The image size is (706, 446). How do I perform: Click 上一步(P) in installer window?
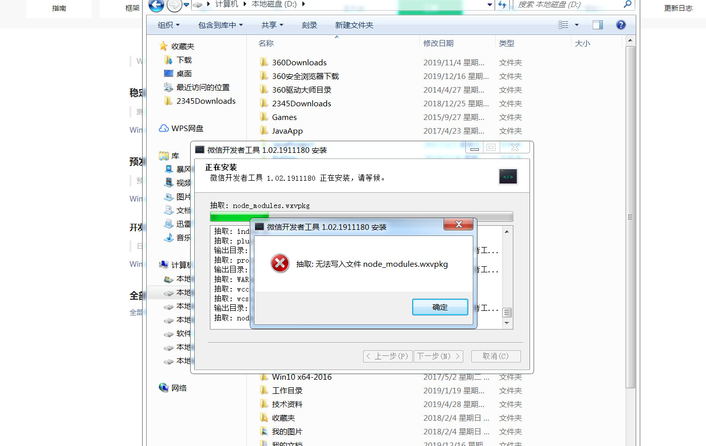(x=388, y=356)
